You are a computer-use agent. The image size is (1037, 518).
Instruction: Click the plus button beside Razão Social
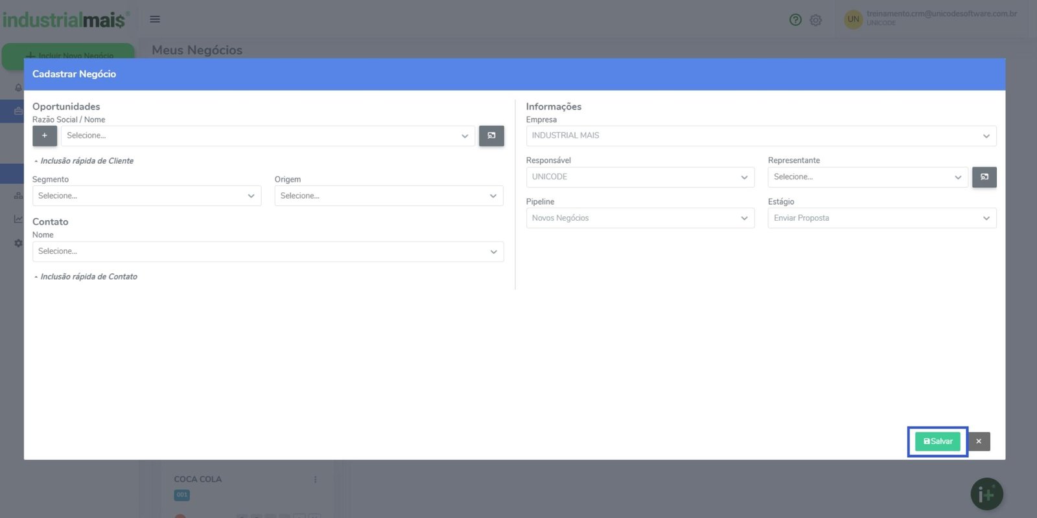click(45, 136)
